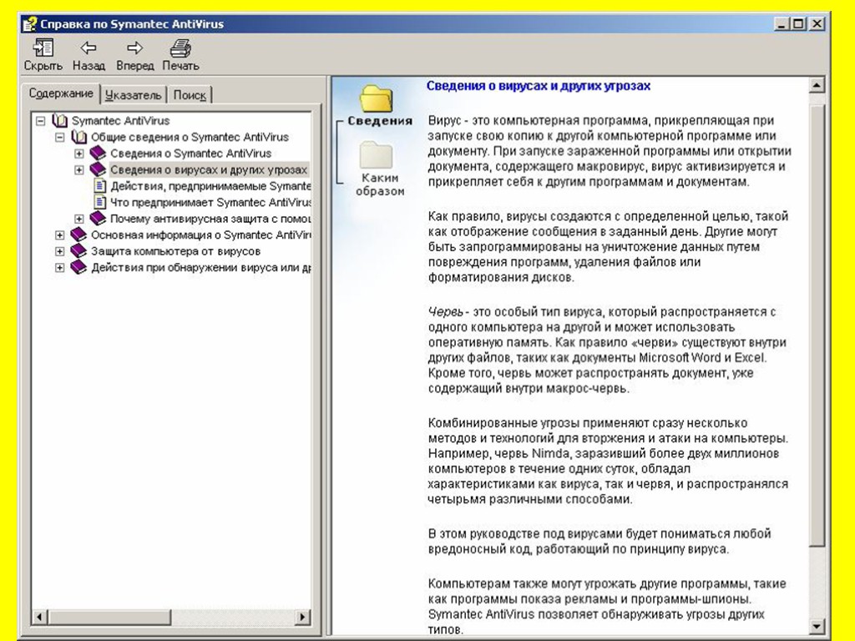This screenshot has width=855, height=641.
Task: Select the Symantec AntiVirus root tree item
Action: pyautogui.click(x=120, y=120)
